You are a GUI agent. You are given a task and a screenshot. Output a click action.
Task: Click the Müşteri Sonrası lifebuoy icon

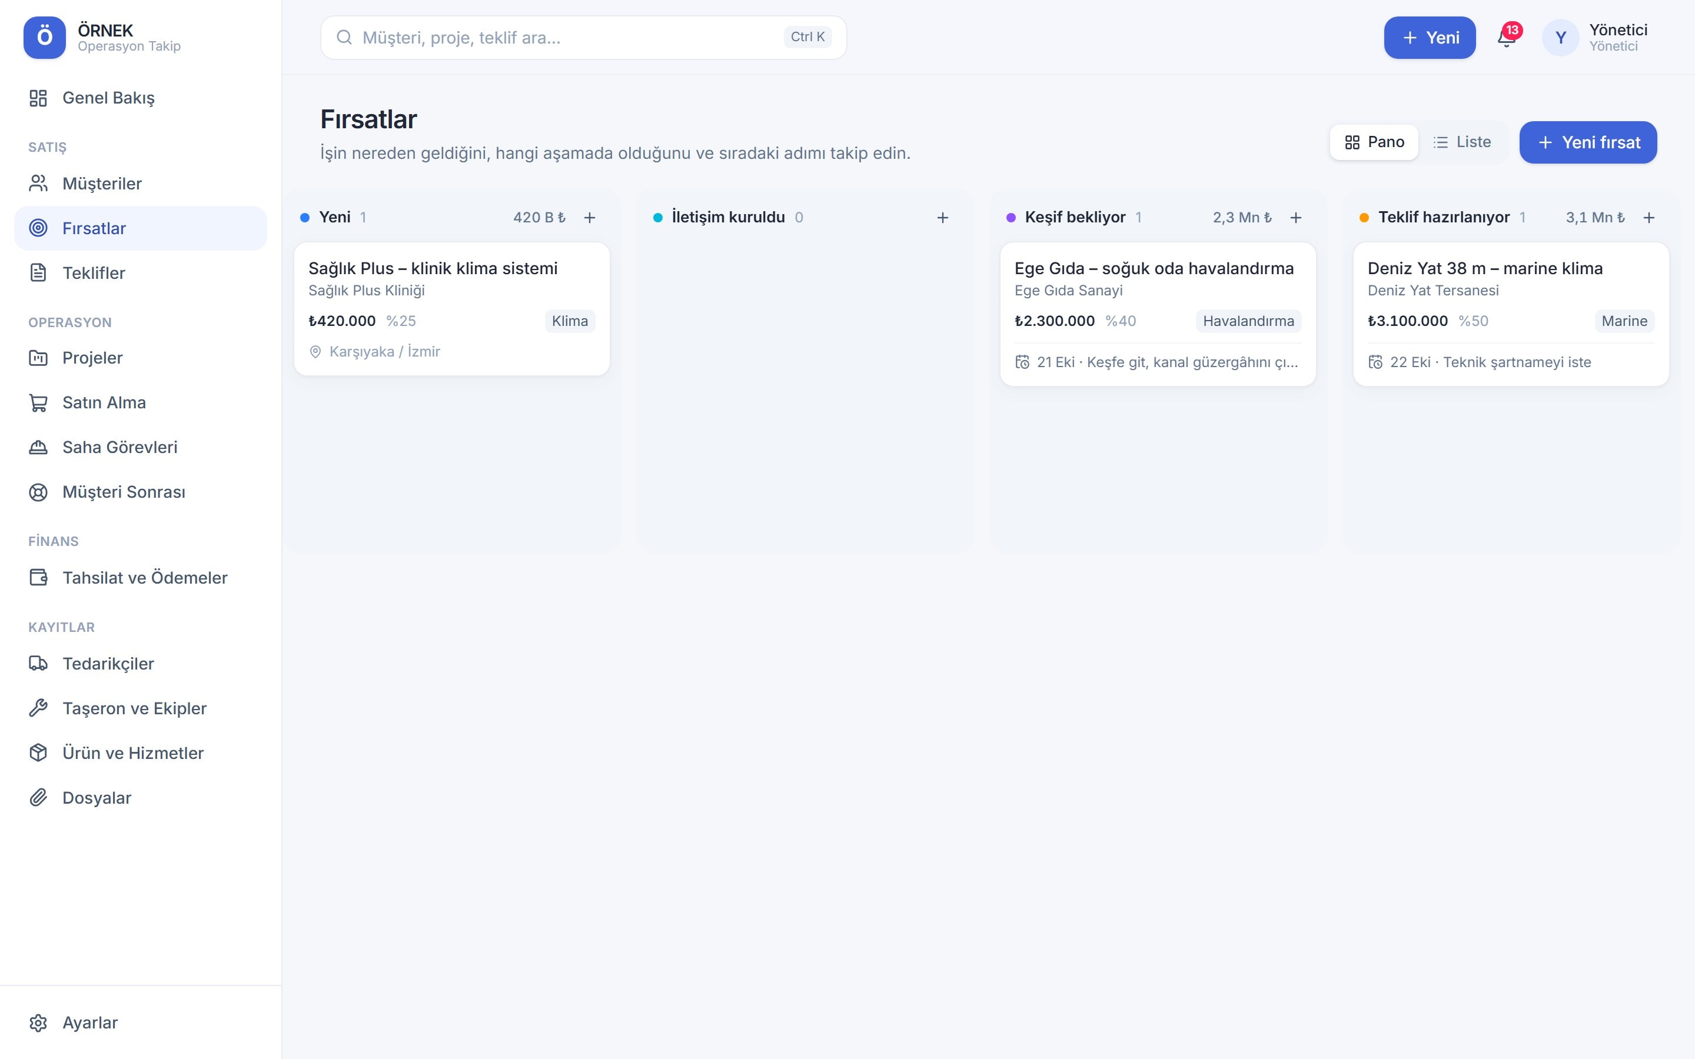pos(38,492)
